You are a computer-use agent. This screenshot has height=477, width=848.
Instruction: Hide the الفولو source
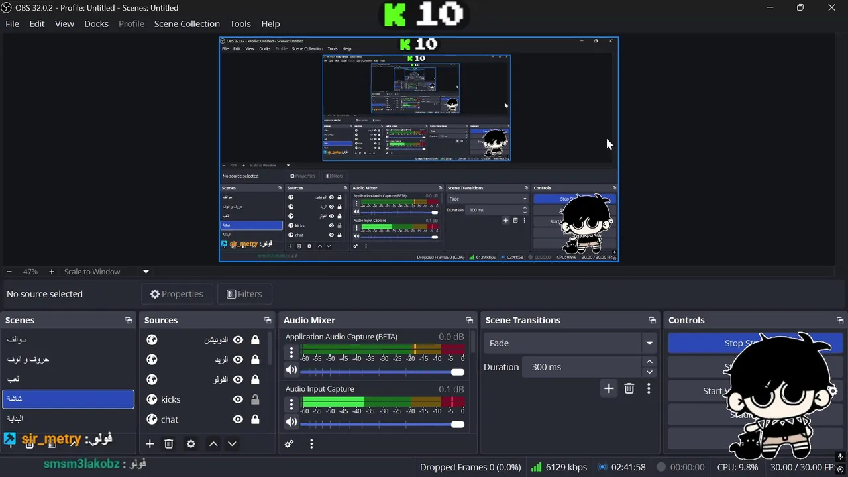[238, 380]
